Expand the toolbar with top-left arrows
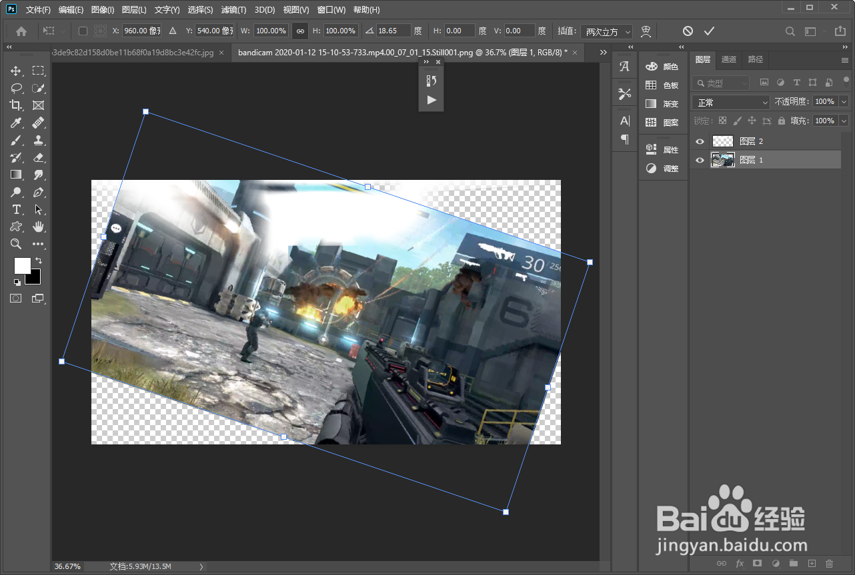This screenshot has width=855, height=575. [9, 47]
